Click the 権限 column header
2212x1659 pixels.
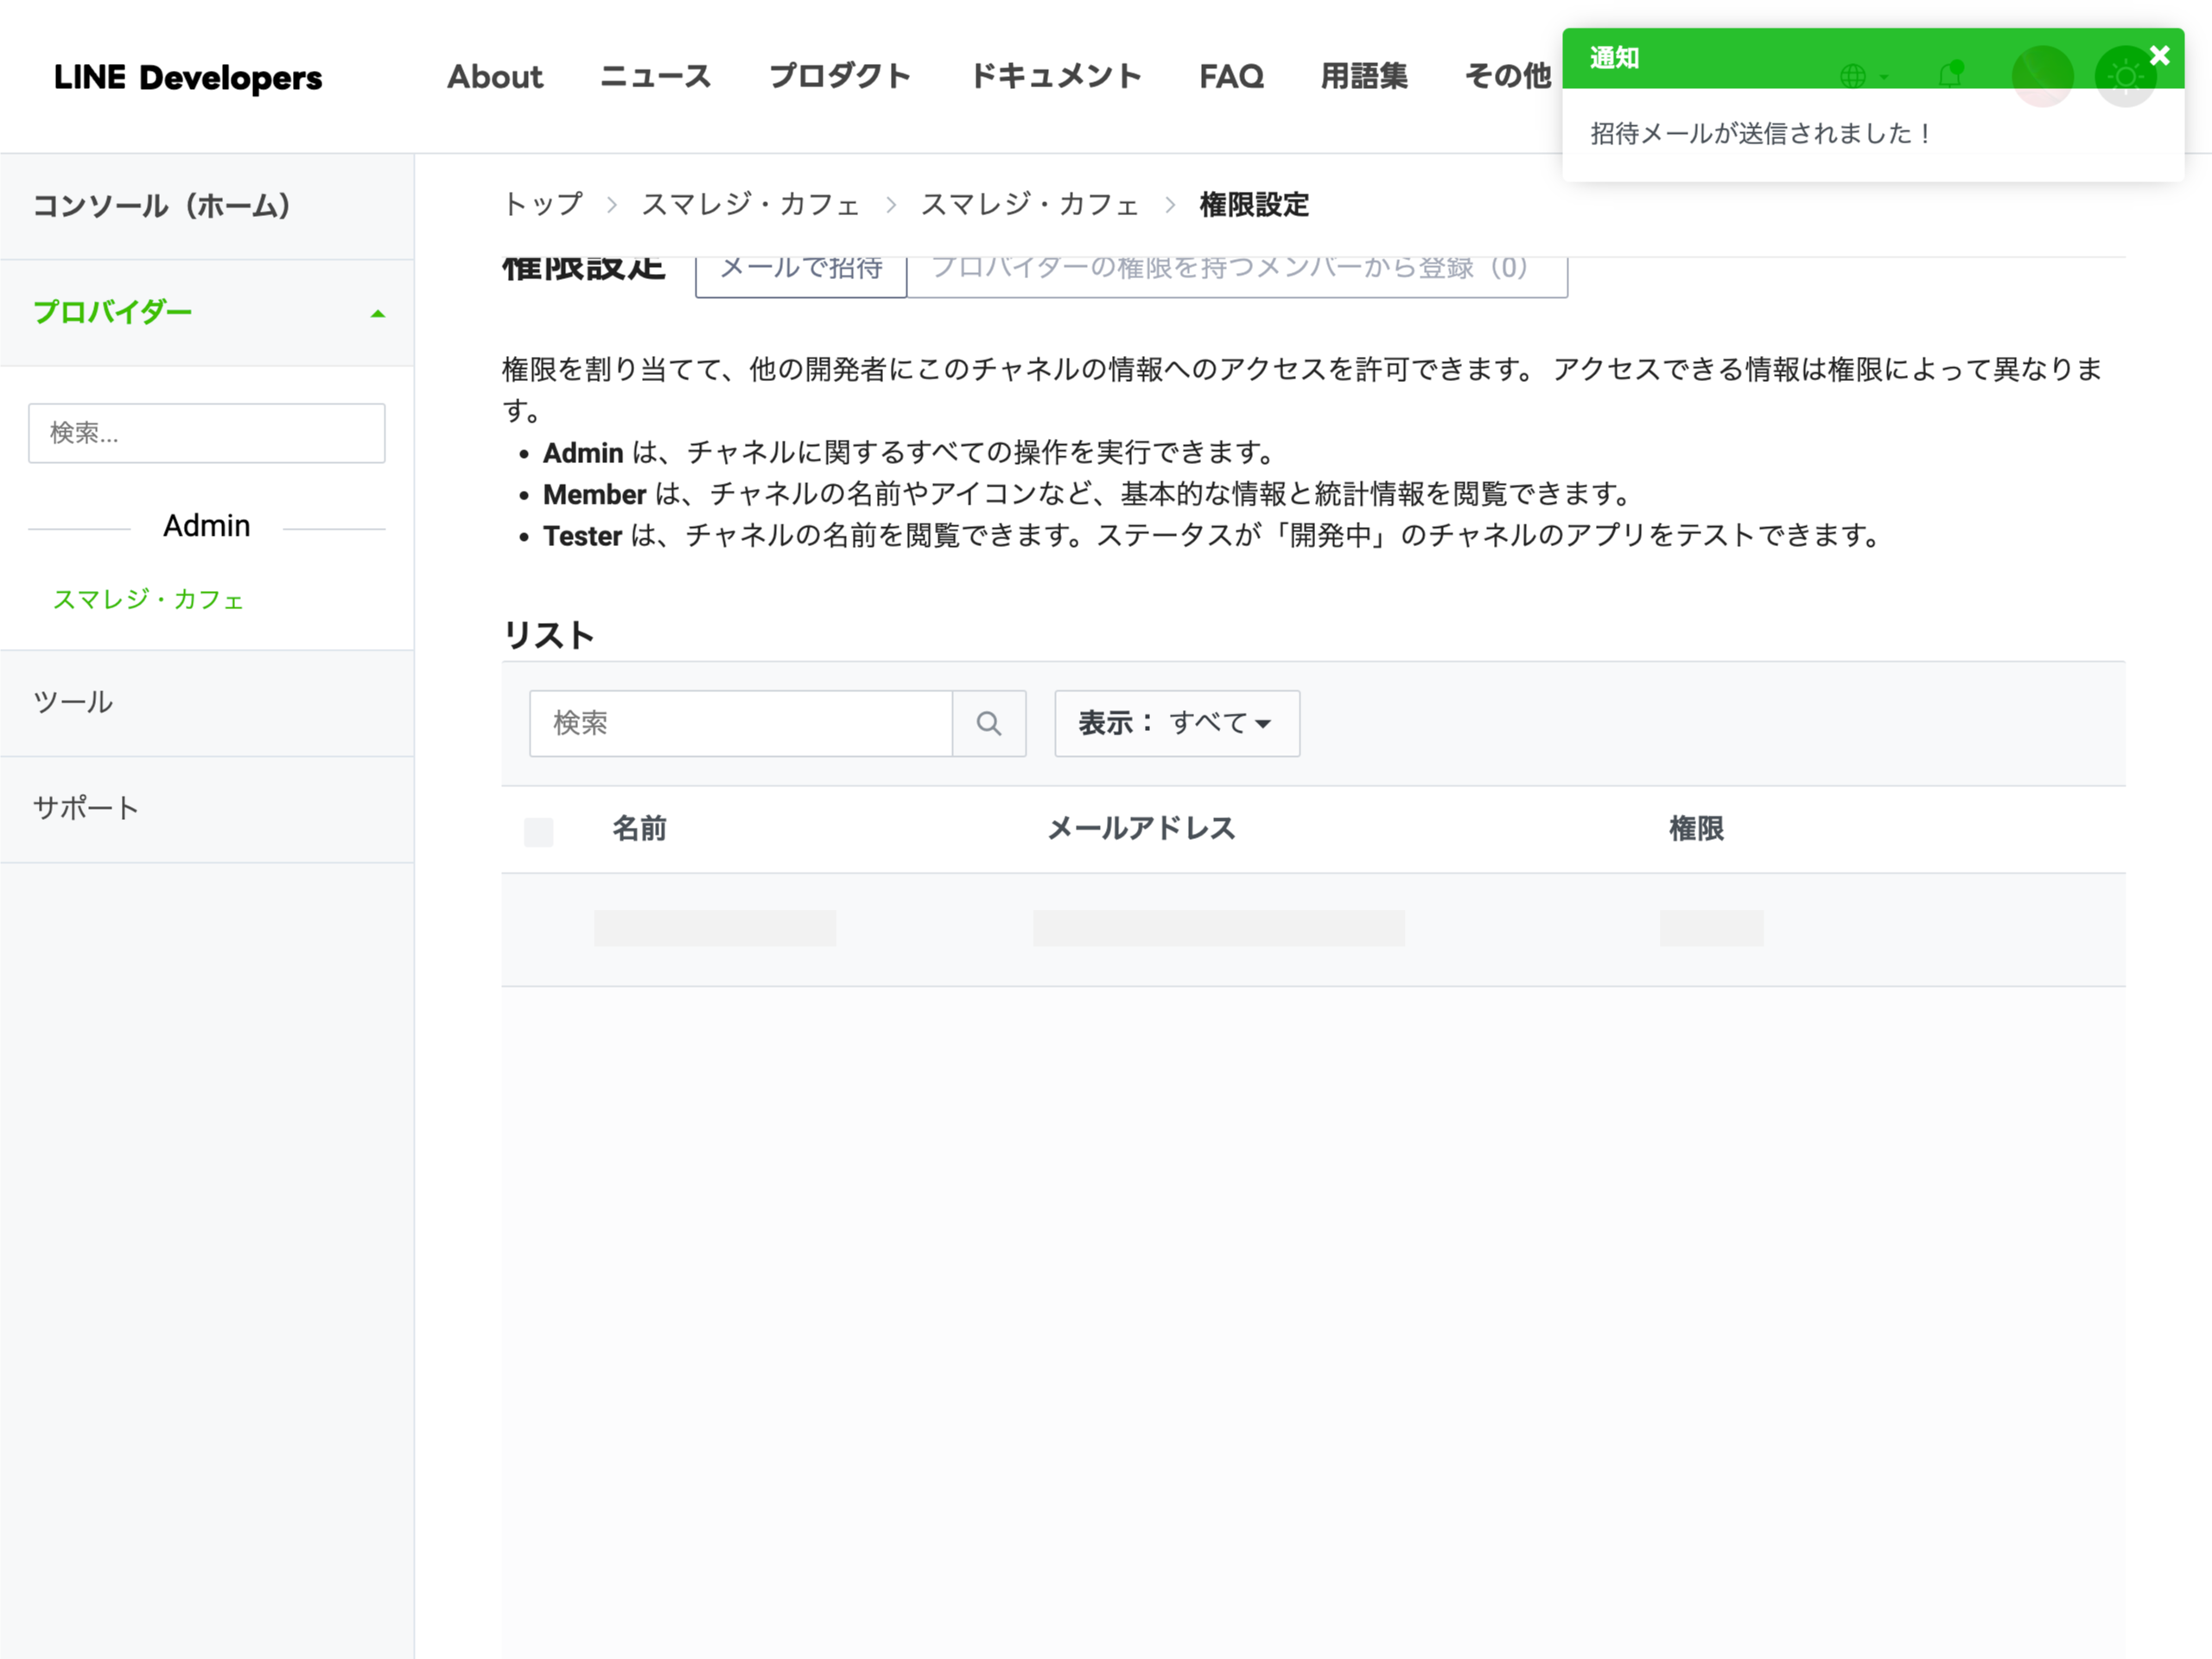tap(1696, 829)
